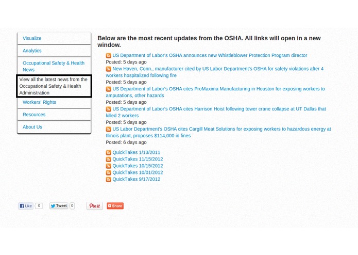Screen dimensions: 358x255
Task: Go to Workers' Rights section
Action: [x=54, y=102]
